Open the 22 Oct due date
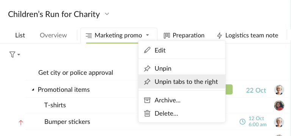291x136 pixels. (256, 90)
